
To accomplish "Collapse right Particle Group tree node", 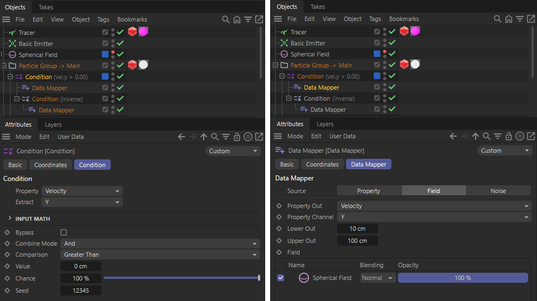I will coord(275,65).
